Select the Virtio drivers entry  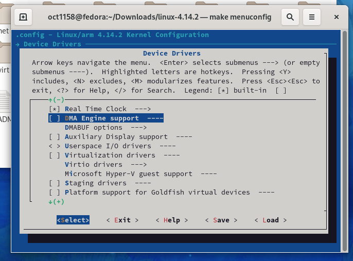pyautogui.click(x=106, y=165)
